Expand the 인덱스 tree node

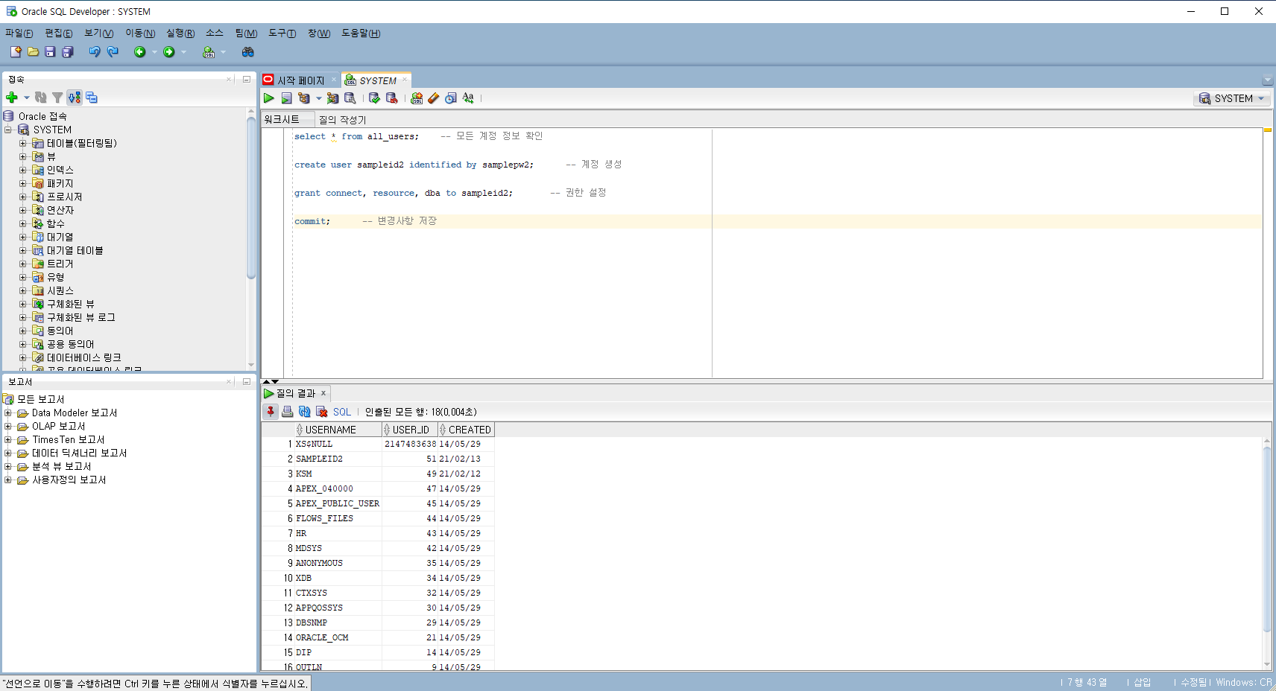click(22, 171)
